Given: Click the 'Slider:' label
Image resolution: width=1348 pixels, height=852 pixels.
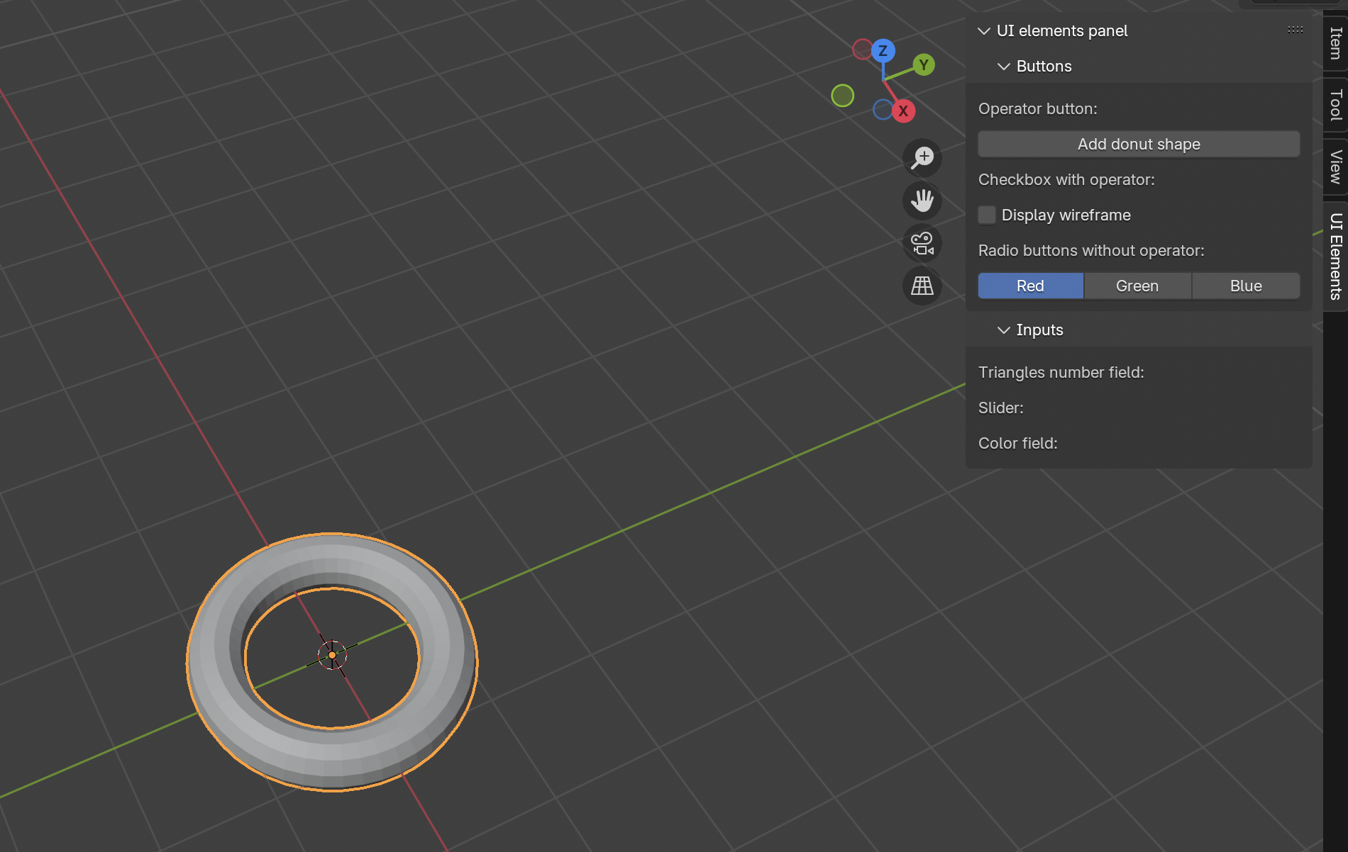Looking at the screenshot, I should (x=1000, y=408).
